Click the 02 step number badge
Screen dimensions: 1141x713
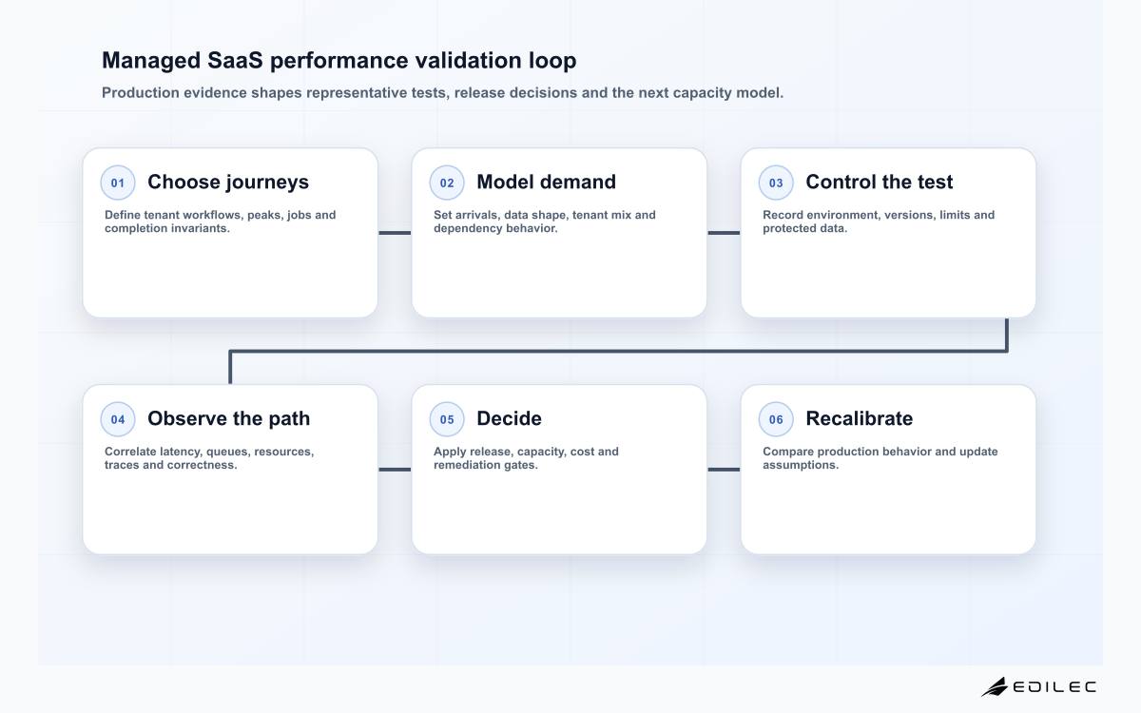pyautogui.click(x=447, y=183)
